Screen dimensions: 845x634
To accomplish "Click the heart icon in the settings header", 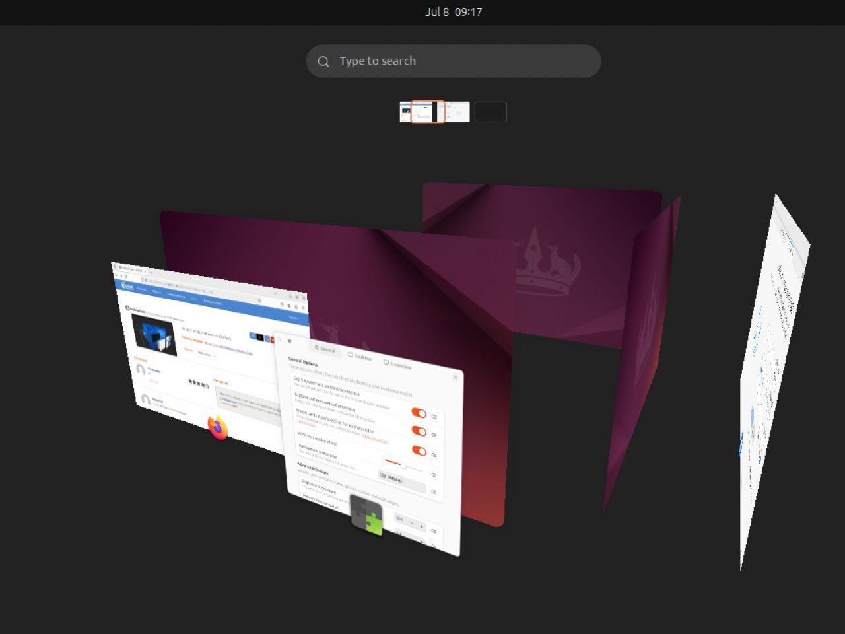I will point(289,341).
